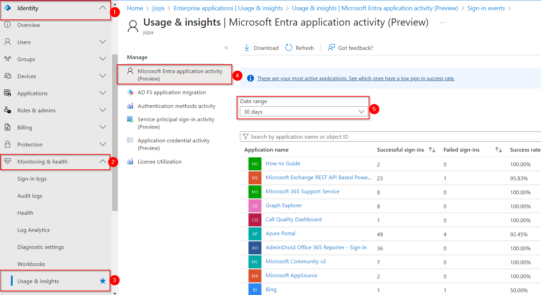Open Health under Monitoring
Image resolution: width=541 pixels, height=295 pixels.
click(x=25, y=213)
